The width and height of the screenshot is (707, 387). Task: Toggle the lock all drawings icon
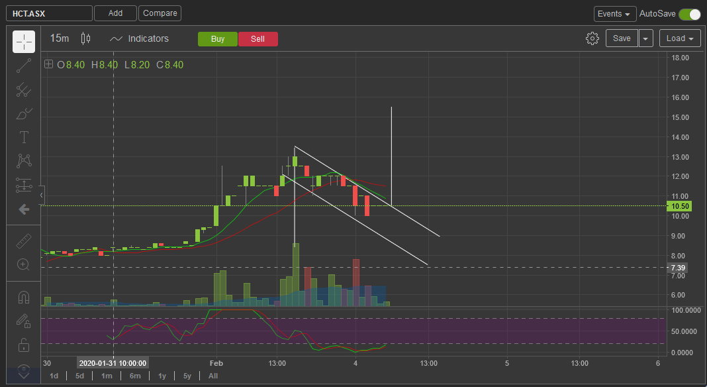[23, 345]
